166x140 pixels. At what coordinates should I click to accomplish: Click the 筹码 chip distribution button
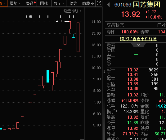point(30,3)
